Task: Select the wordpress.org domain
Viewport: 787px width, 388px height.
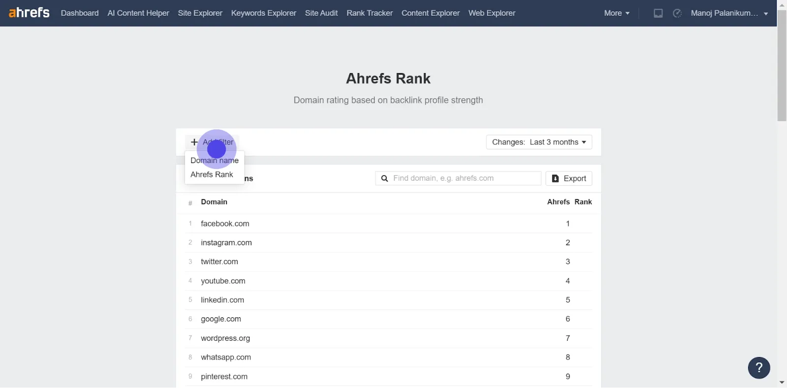Action: [225, 338]
